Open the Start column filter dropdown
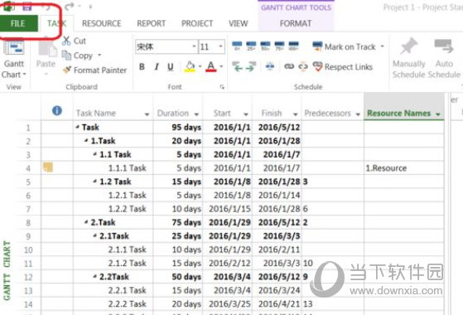The width and height of the screenshot is (463, 315). [246, 114]
